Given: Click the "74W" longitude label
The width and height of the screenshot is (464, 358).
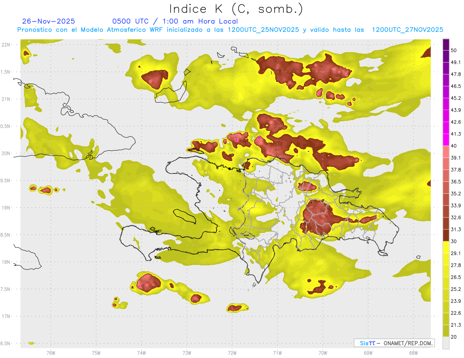Looking at the screenshot, I should pyautogui.click(x=142, y=352).
